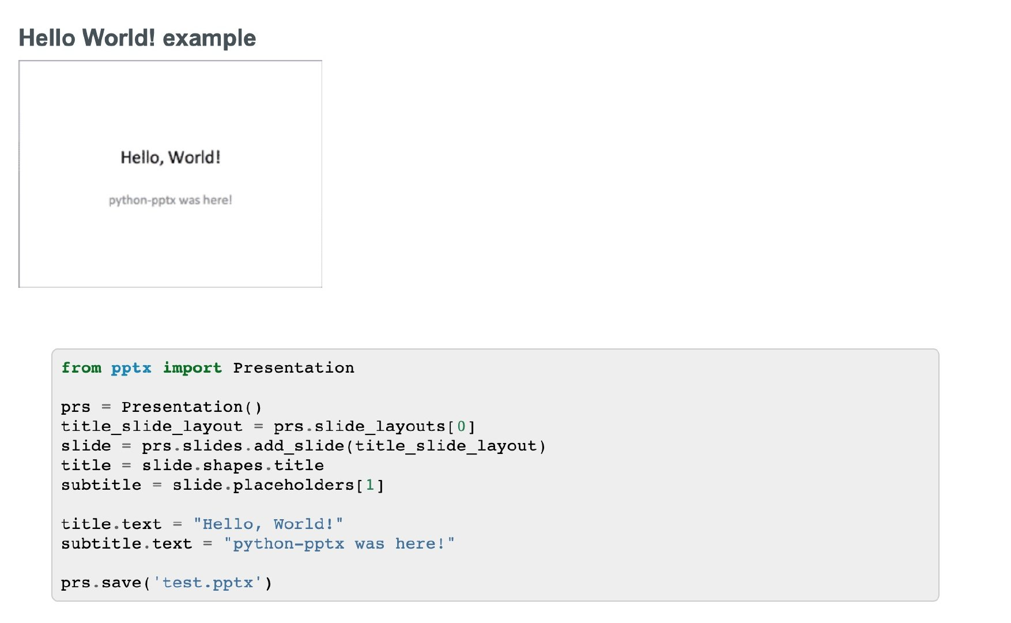Click 'Presentation' in the import statement
Image resolution: width=1011 pixels, height=623 pixels.
point(294,367)
